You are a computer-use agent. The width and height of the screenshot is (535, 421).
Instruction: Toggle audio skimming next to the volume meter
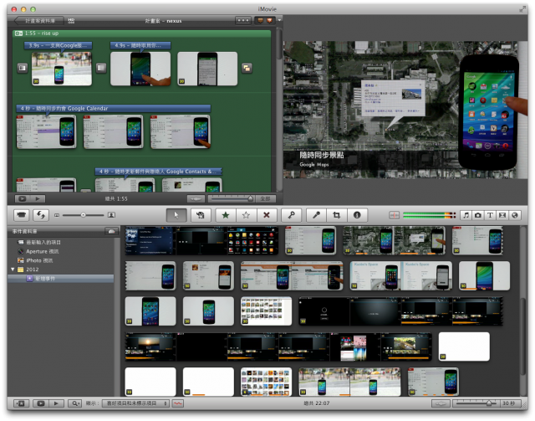click(394, 215)
